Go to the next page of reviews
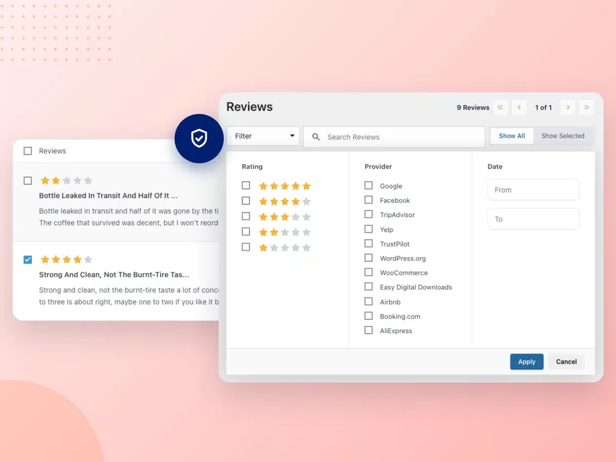616x462 pixels. coord(568,107)
